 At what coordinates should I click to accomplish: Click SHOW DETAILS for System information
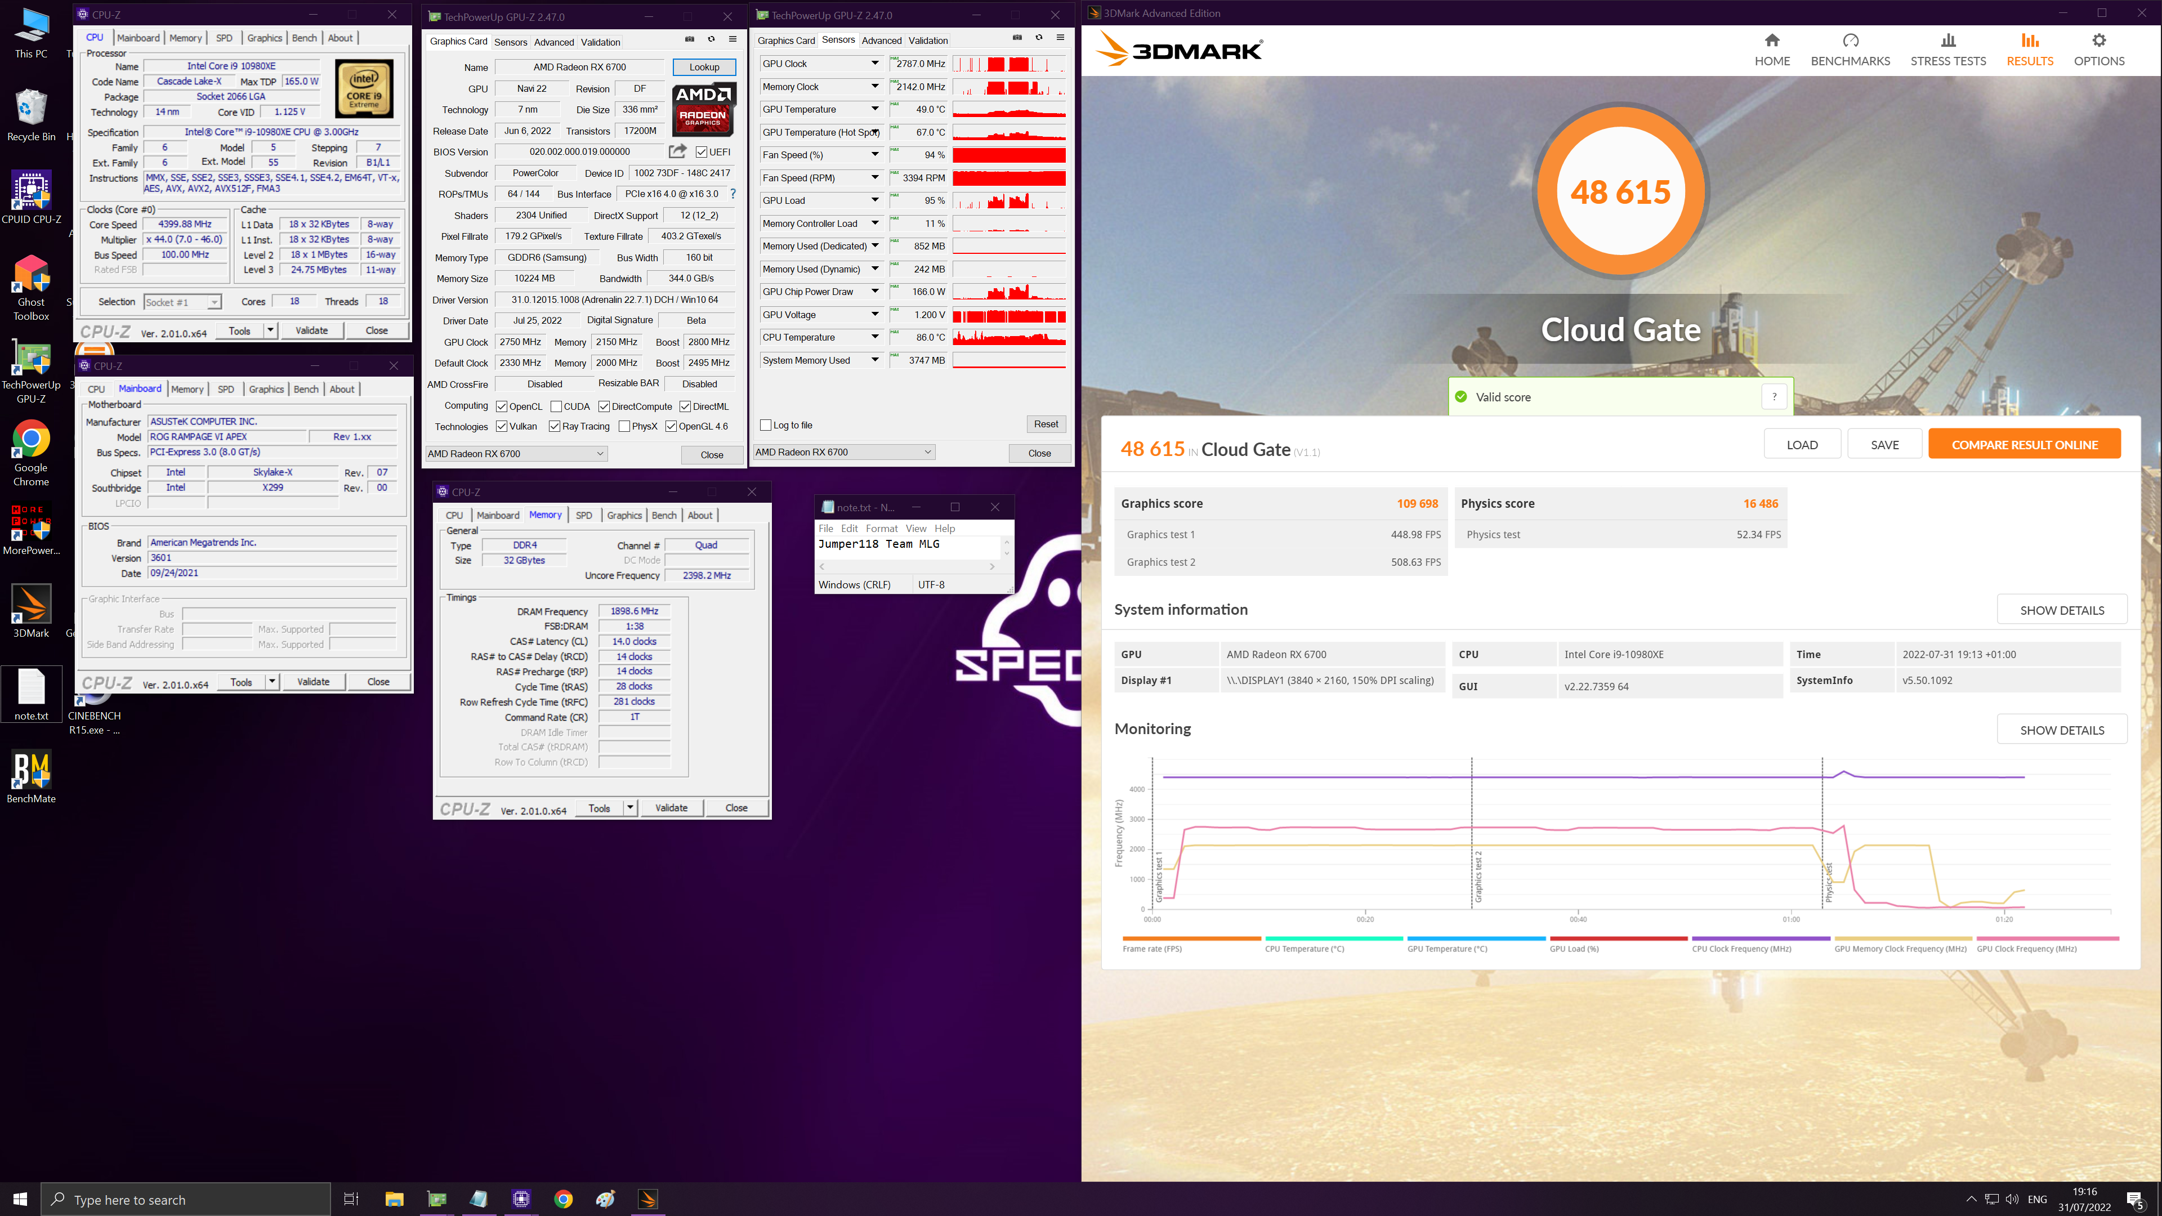click(2061, 610)
